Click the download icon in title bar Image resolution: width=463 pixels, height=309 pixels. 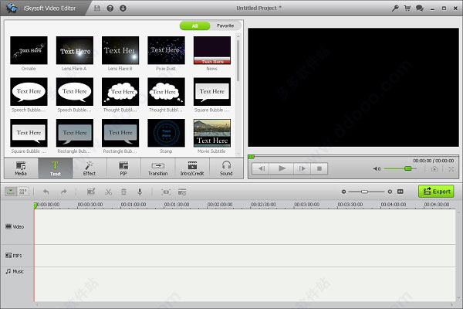click(x=123, y=8)
